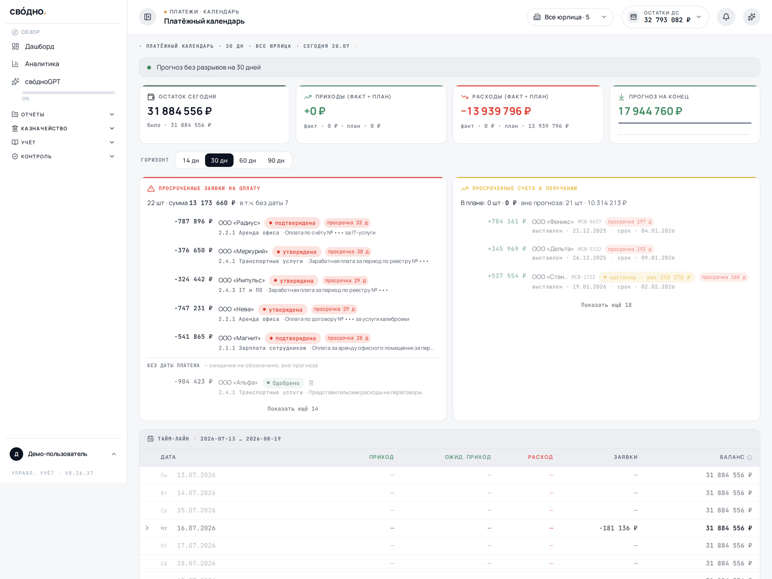Click the Аналитика chart icon
This screenshot has height=579, width=772.
point(15,64)
